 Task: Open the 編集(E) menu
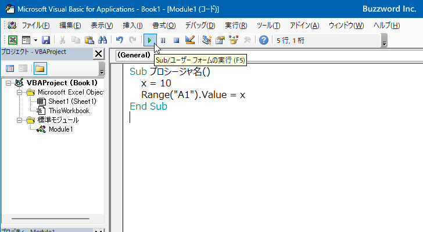[x=70, y=26]
